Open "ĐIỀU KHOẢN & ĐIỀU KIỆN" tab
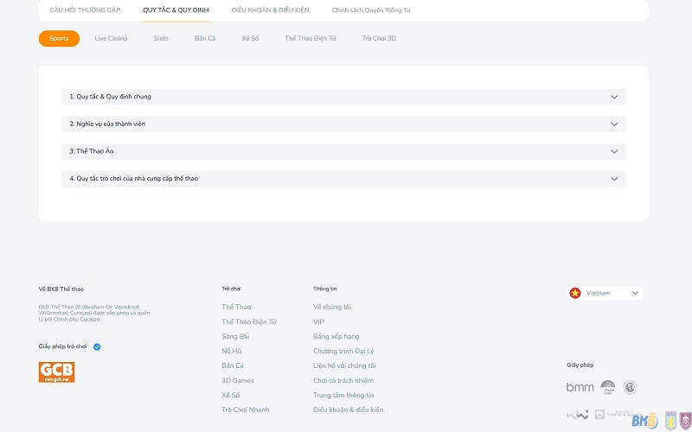Screen dimensions: 692x432 [270, 10]
